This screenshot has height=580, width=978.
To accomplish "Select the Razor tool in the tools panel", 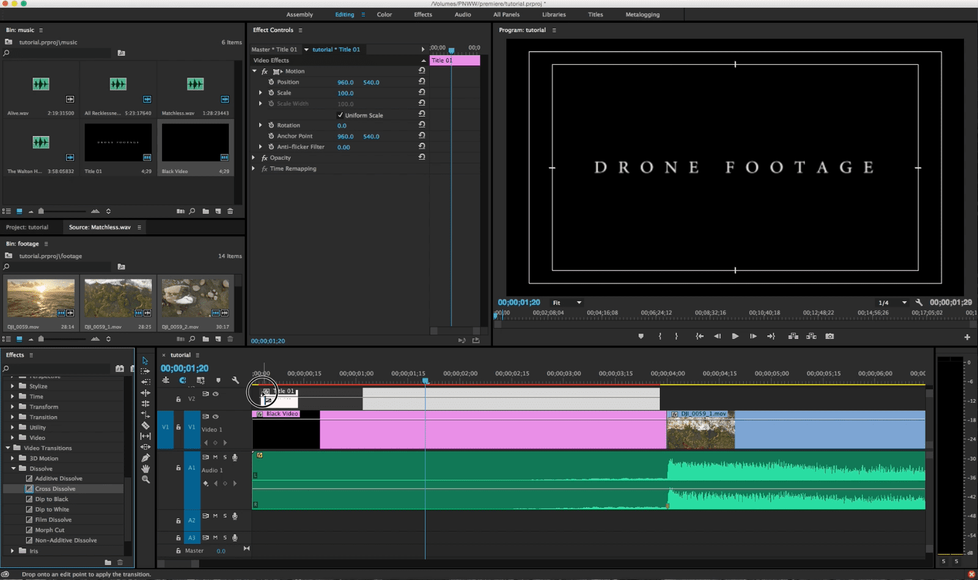I will pyautogui.click(x=145, y=425).
